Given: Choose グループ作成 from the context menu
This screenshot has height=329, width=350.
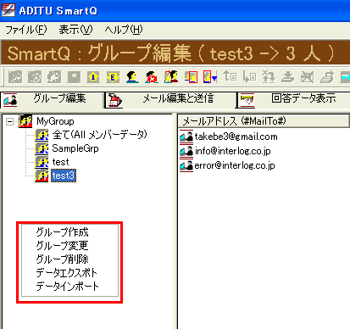Looking at the screenshot, I should (x=62, y=232).
